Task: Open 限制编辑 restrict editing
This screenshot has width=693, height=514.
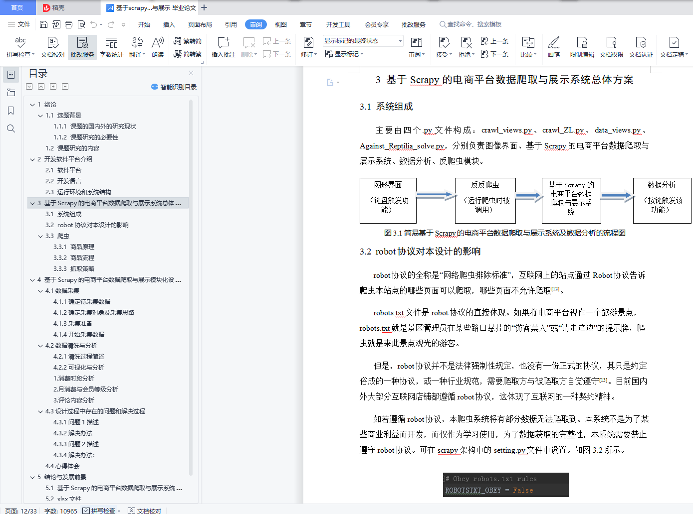Action: tap(582, 47)
